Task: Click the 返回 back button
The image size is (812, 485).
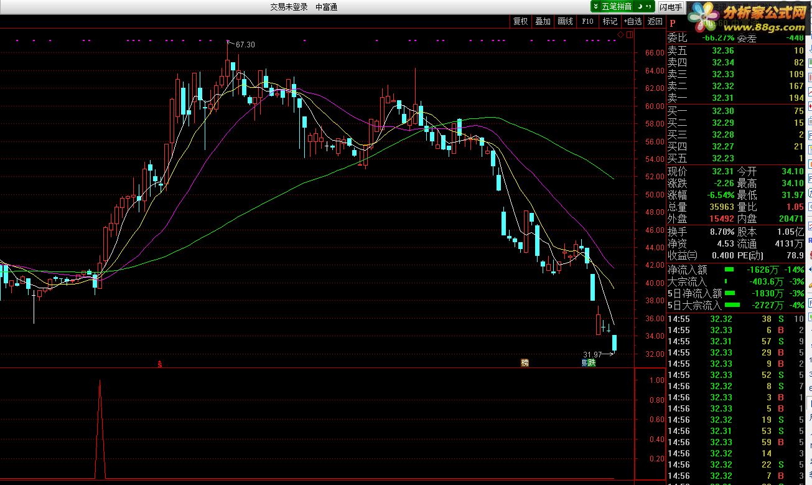Action: pyautogui.click(x=655, y=21)
